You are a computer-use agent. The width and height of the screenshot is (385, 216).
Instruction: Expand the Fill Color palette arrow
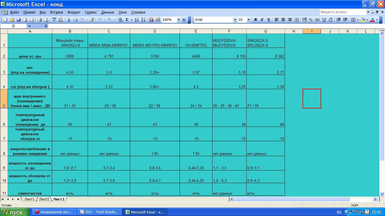pos(368,20)
